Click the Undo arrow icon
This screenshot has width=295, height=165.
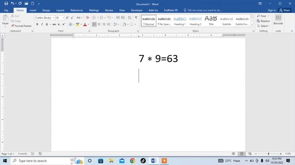(12, 3)
